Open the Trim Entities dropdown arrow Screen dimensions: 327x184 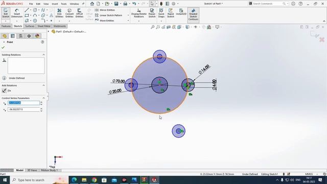tap(59, 21)
